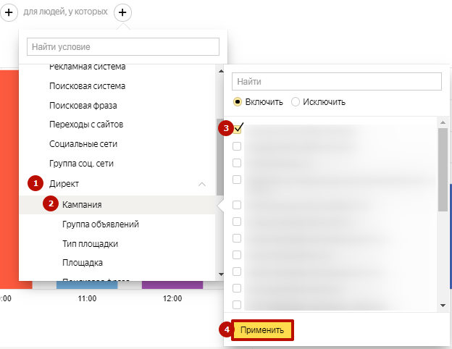
Task: Uncheck the first checked campaign checkbox
Action: pos(238,128)
